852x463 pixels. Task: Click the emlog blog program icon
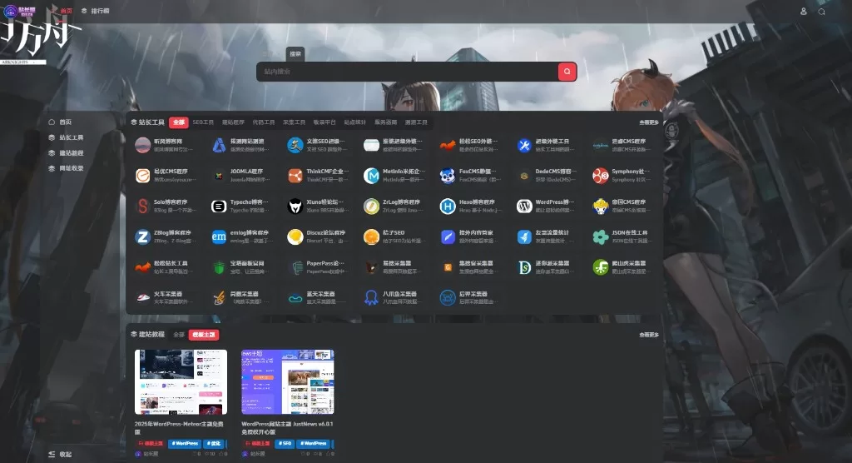[x=218, y=236]
